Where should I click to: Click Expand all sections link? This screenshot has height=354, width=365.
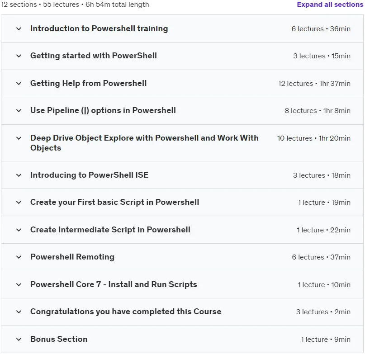point(330,5)
